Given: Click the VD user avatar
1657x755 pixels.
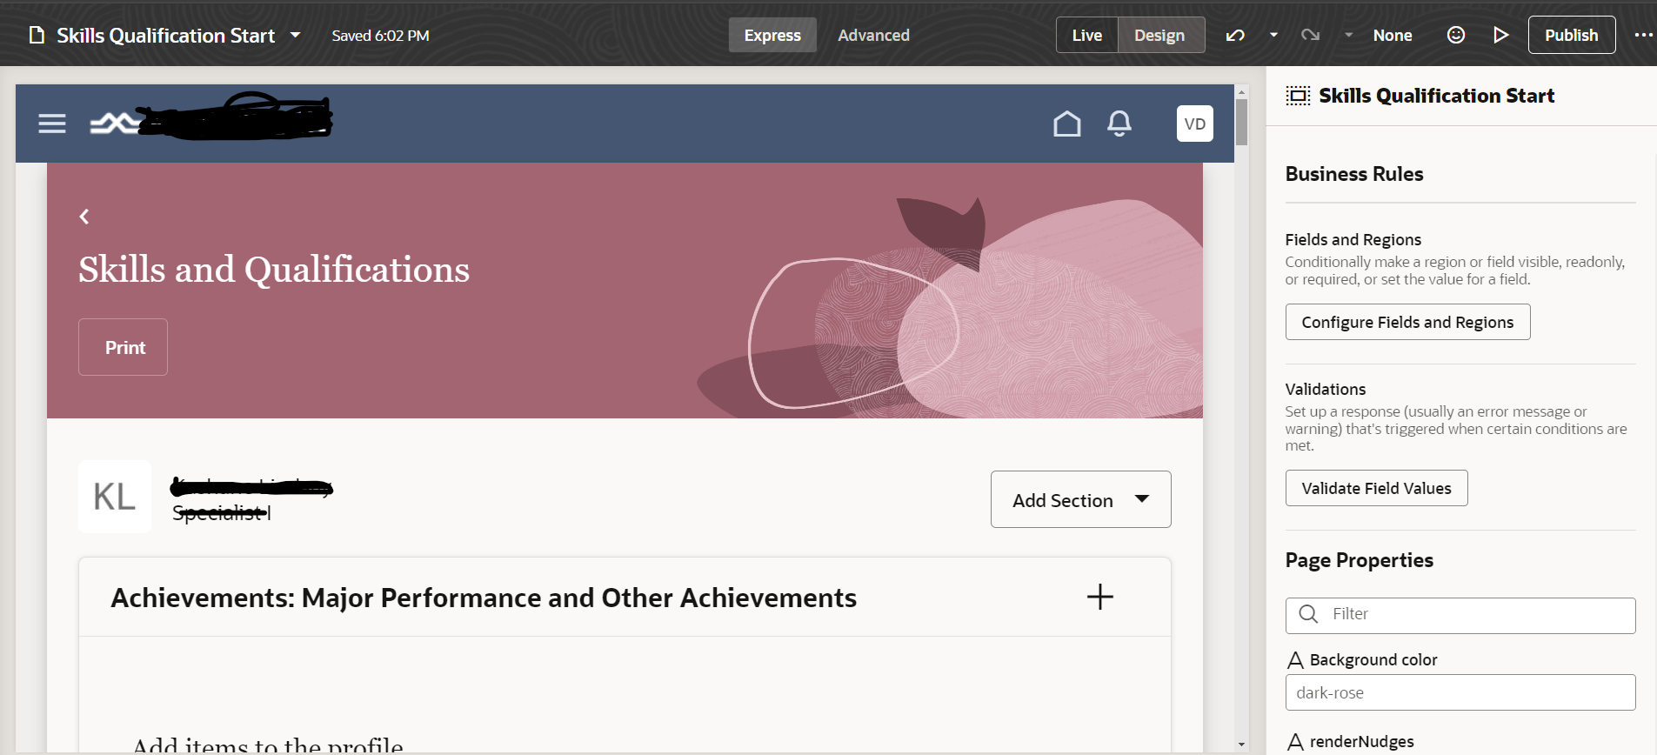Looking at the screenshot, I should pos(1195,124).
